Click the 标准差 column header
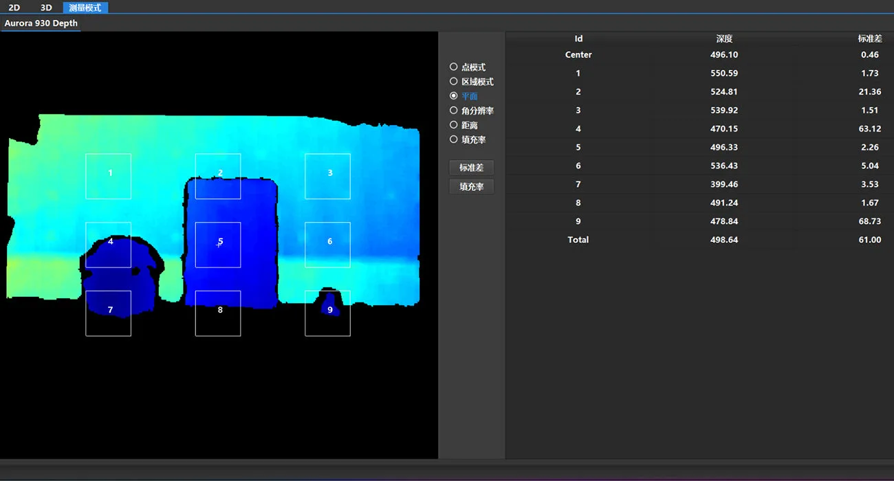 pyautogui.click(x=870, y=39)
